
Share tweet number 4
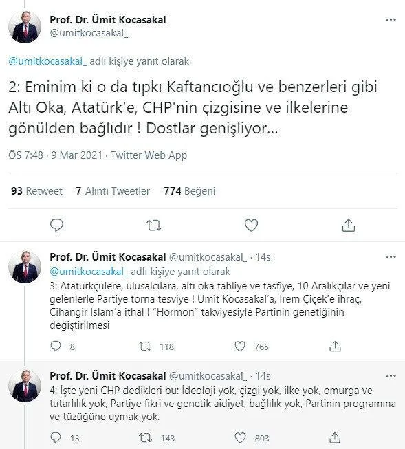(335, 438)
